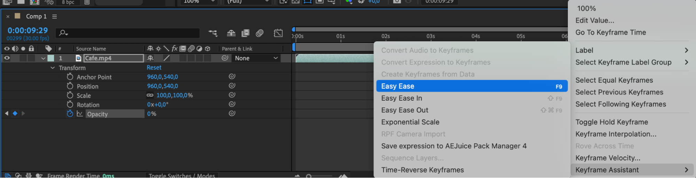This screenshot has width=696, height=178.
Task: Open the Graph Editor
Action: click(x=278, y=33)
